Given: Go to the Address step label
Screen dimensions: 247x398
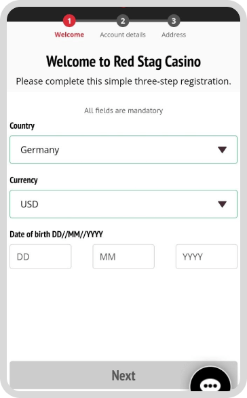Looking at the screenshot, I should pos(174,35).
